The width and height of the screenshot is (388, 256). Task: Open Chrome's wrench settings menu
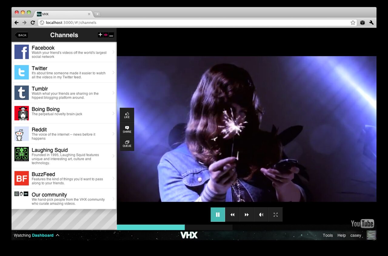point(371,22)
